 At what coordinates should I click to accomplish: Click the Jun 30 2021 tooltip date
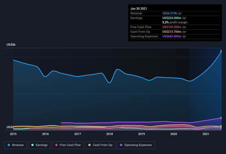click(x=139, y=9)
